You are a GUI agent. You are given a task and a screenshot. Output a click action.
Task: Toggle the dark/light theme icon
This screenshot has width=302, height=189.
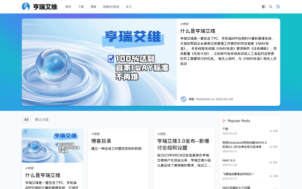(263, 7)
